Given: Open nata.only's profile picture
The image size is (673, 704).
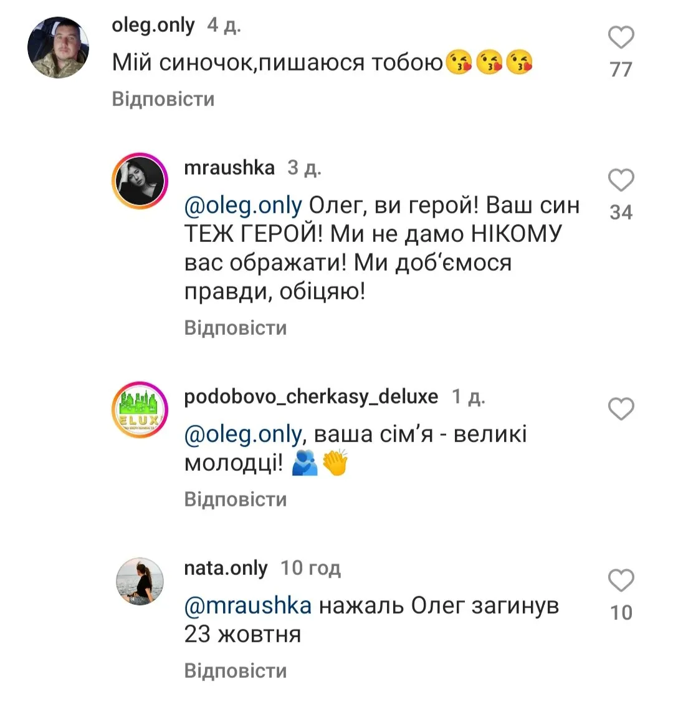Looking at the screenshot, I should 140,581.
